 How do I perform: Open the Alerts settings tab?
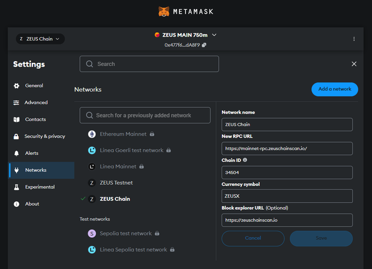click(x=41, y=153)
